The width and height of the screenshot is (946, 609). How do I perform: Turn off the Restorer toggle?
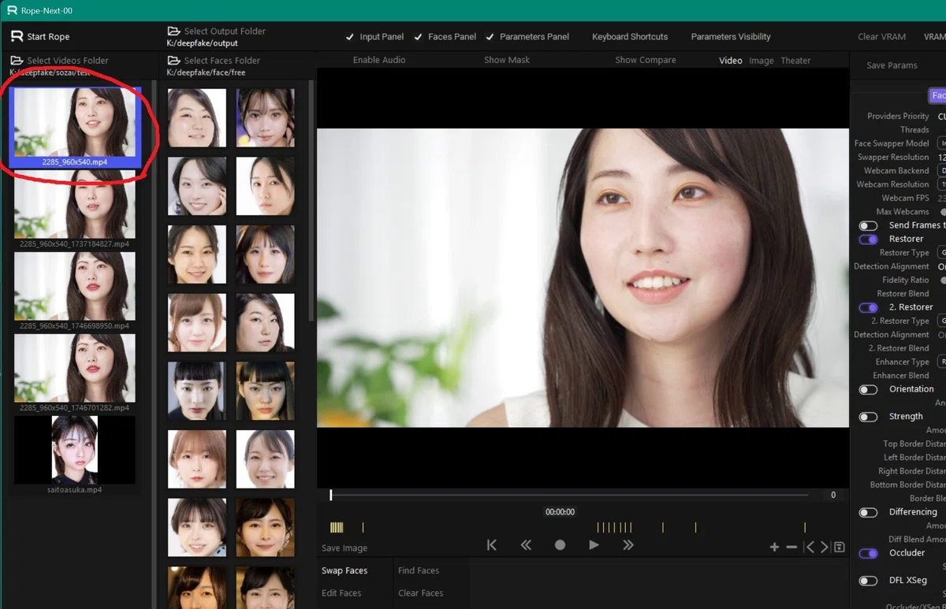tap(868, 240)
